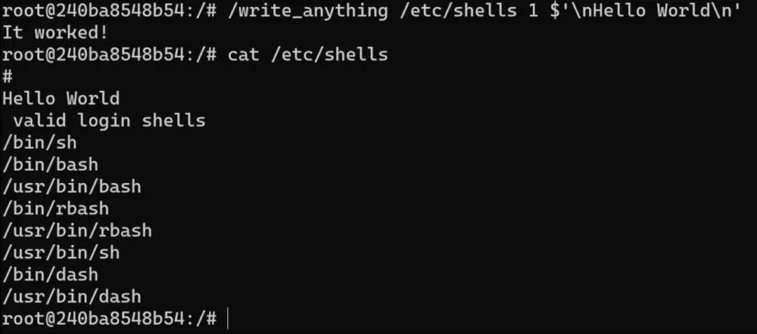Click the 'It worked!' output line
This screenshot has height=334, width=757.
coord(55,32)
